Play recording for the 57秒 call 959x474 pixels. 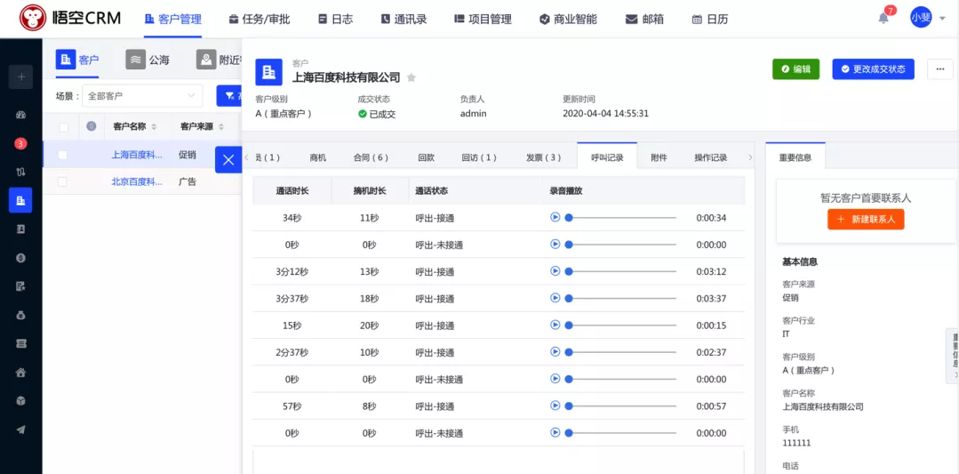click(x=555, y=406)
